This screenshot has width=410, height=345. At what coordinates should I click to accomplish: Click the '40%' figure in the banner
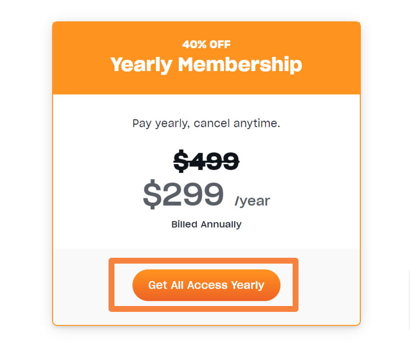tap(193, 45)
